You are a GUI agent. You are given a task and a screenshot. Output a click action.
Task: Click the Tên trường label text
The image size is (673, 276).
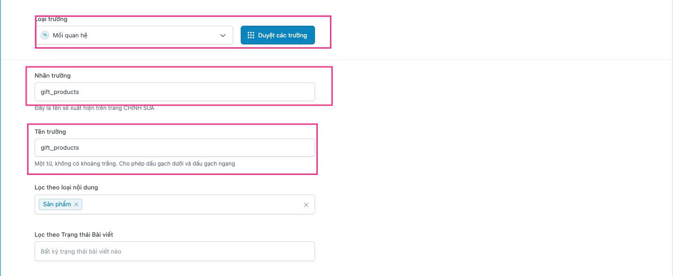pyautogui.click(x=50, y=131)
